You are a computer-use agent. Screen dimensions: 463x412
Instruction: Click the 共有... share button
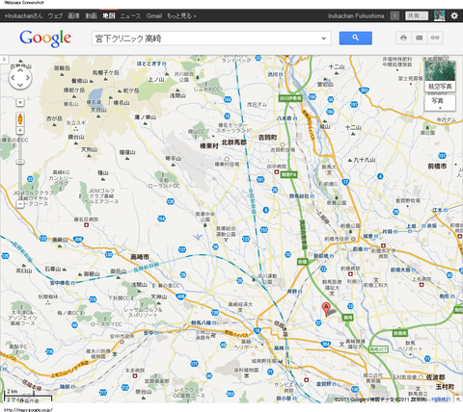click(417, 15)
